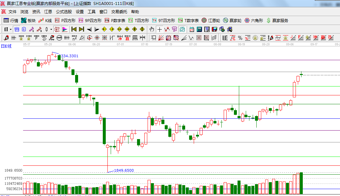Click the floppy disk save icon
Screen dimensions: 340x196
click(x=214, y=29)
